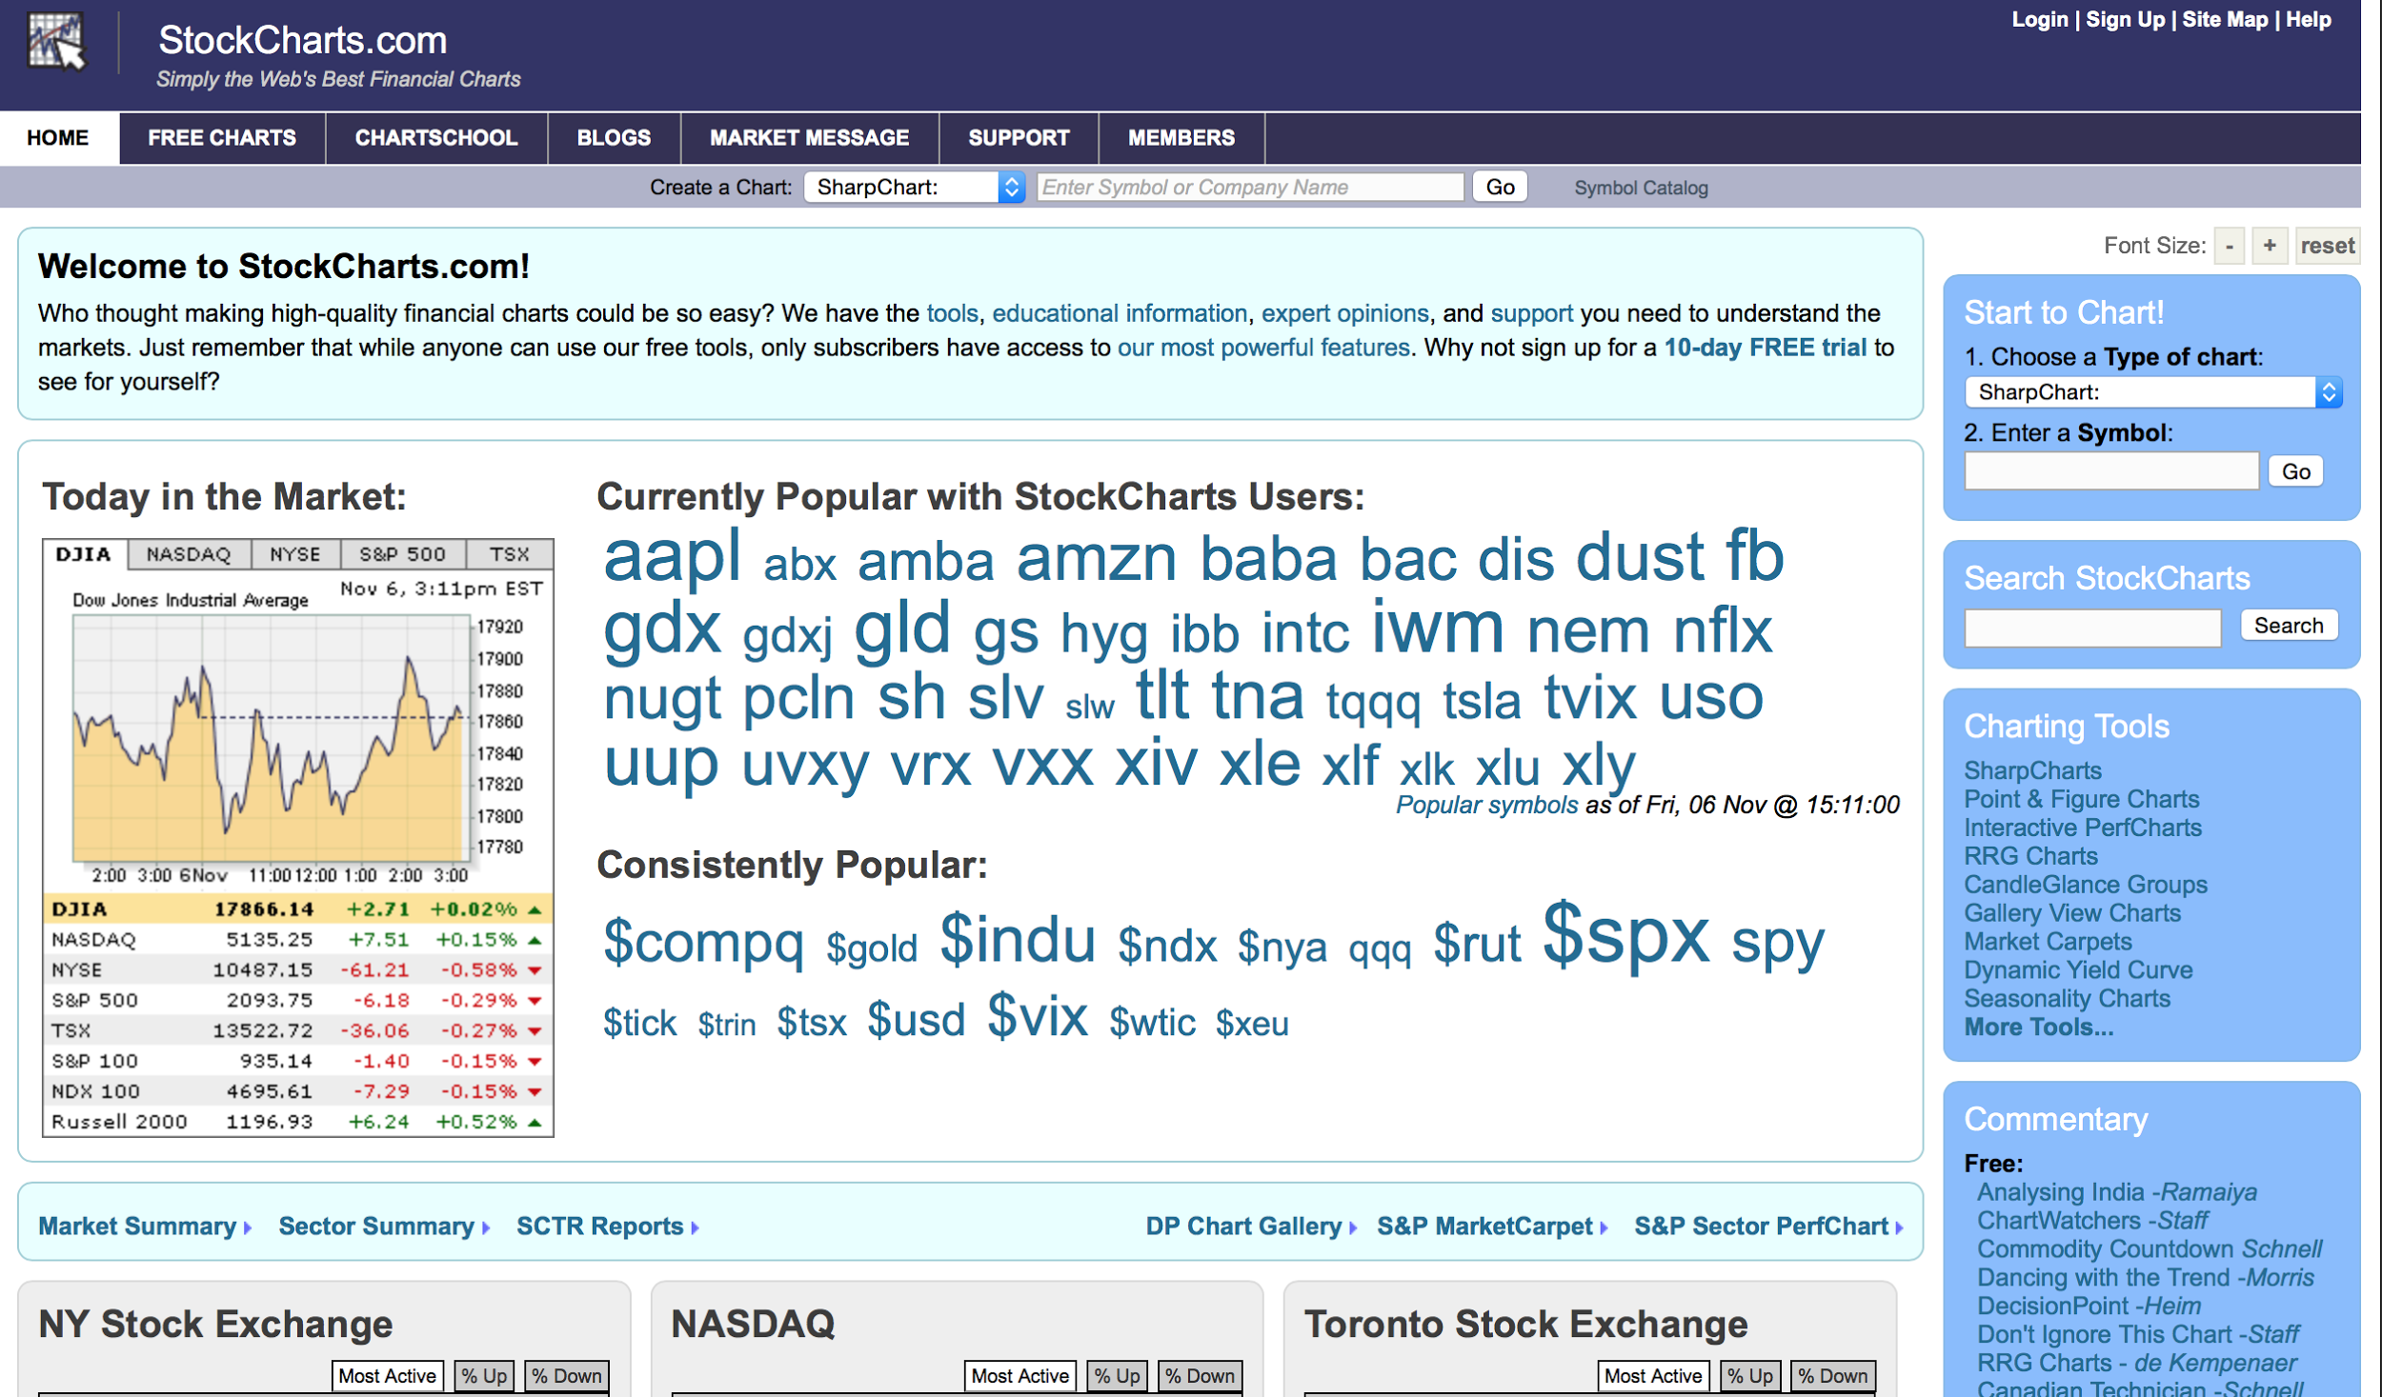
Task: Open the $spx symbol link
Action: (1625, 934)
